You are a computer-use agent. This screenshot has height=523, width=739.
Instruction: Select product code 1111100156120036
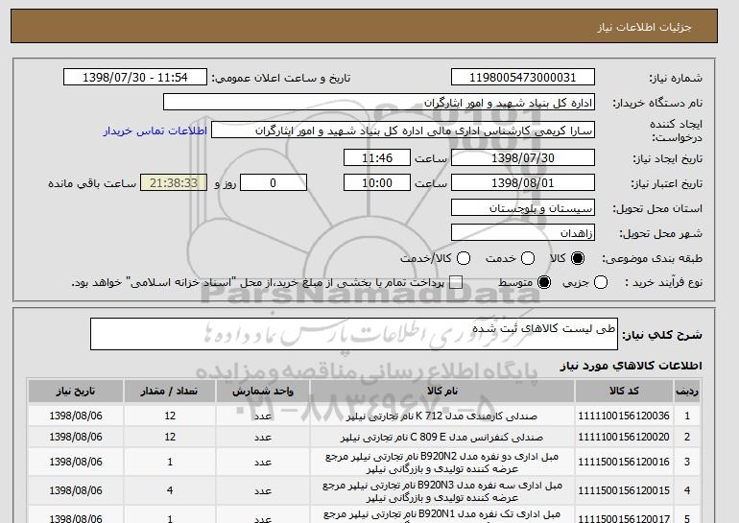(x=624, y=416)
